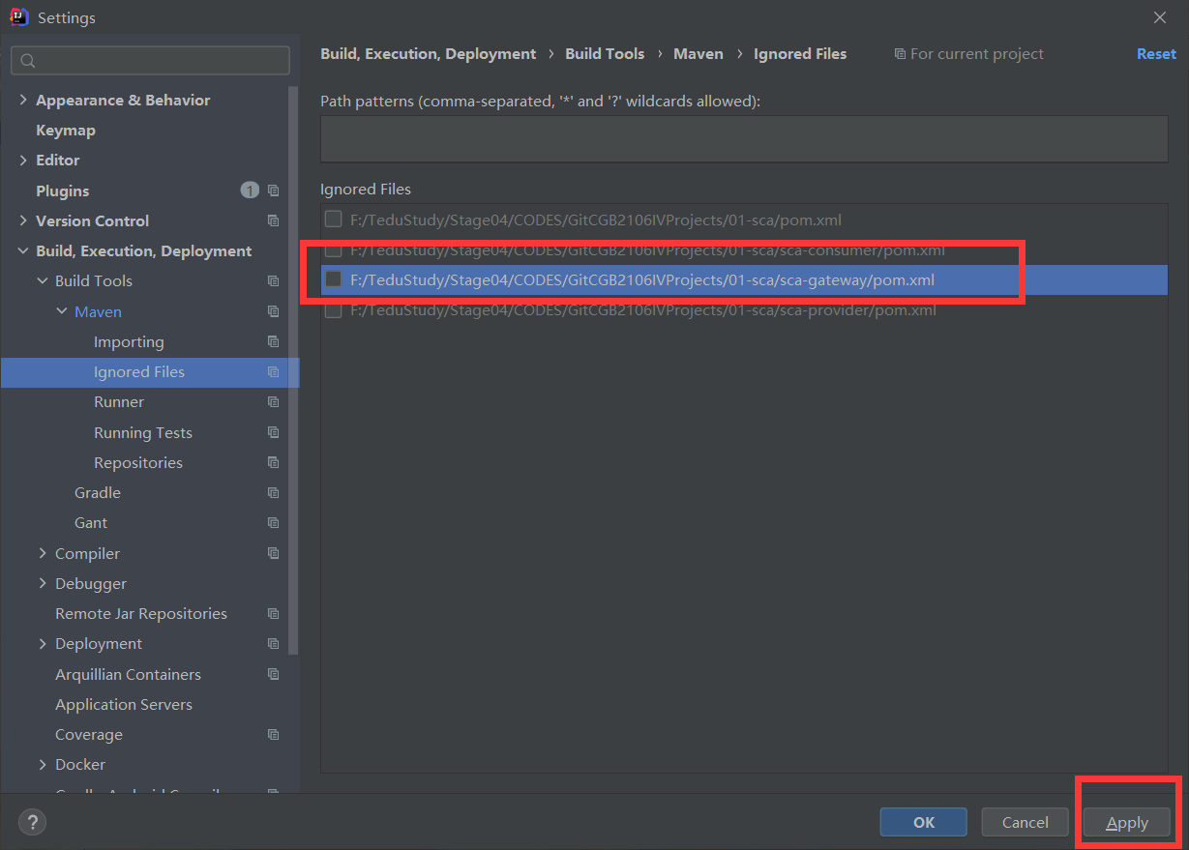This screenshot has width=1189, height=850.
Task: Click the per-project icon next to Gradle
Action: tap(273, 492)
